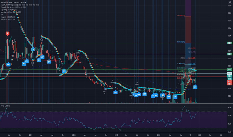Select the Vol indicator legend
This screenshot has width=233, height=137.
tap(2, 14)
